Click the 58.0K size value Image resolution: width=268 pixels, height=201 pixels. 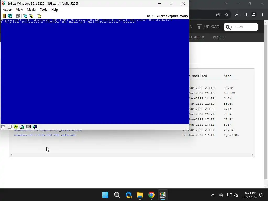click(x=228, y=104)
